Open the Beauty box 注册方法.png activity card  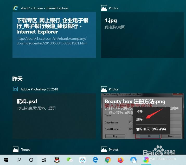point(143,116)
